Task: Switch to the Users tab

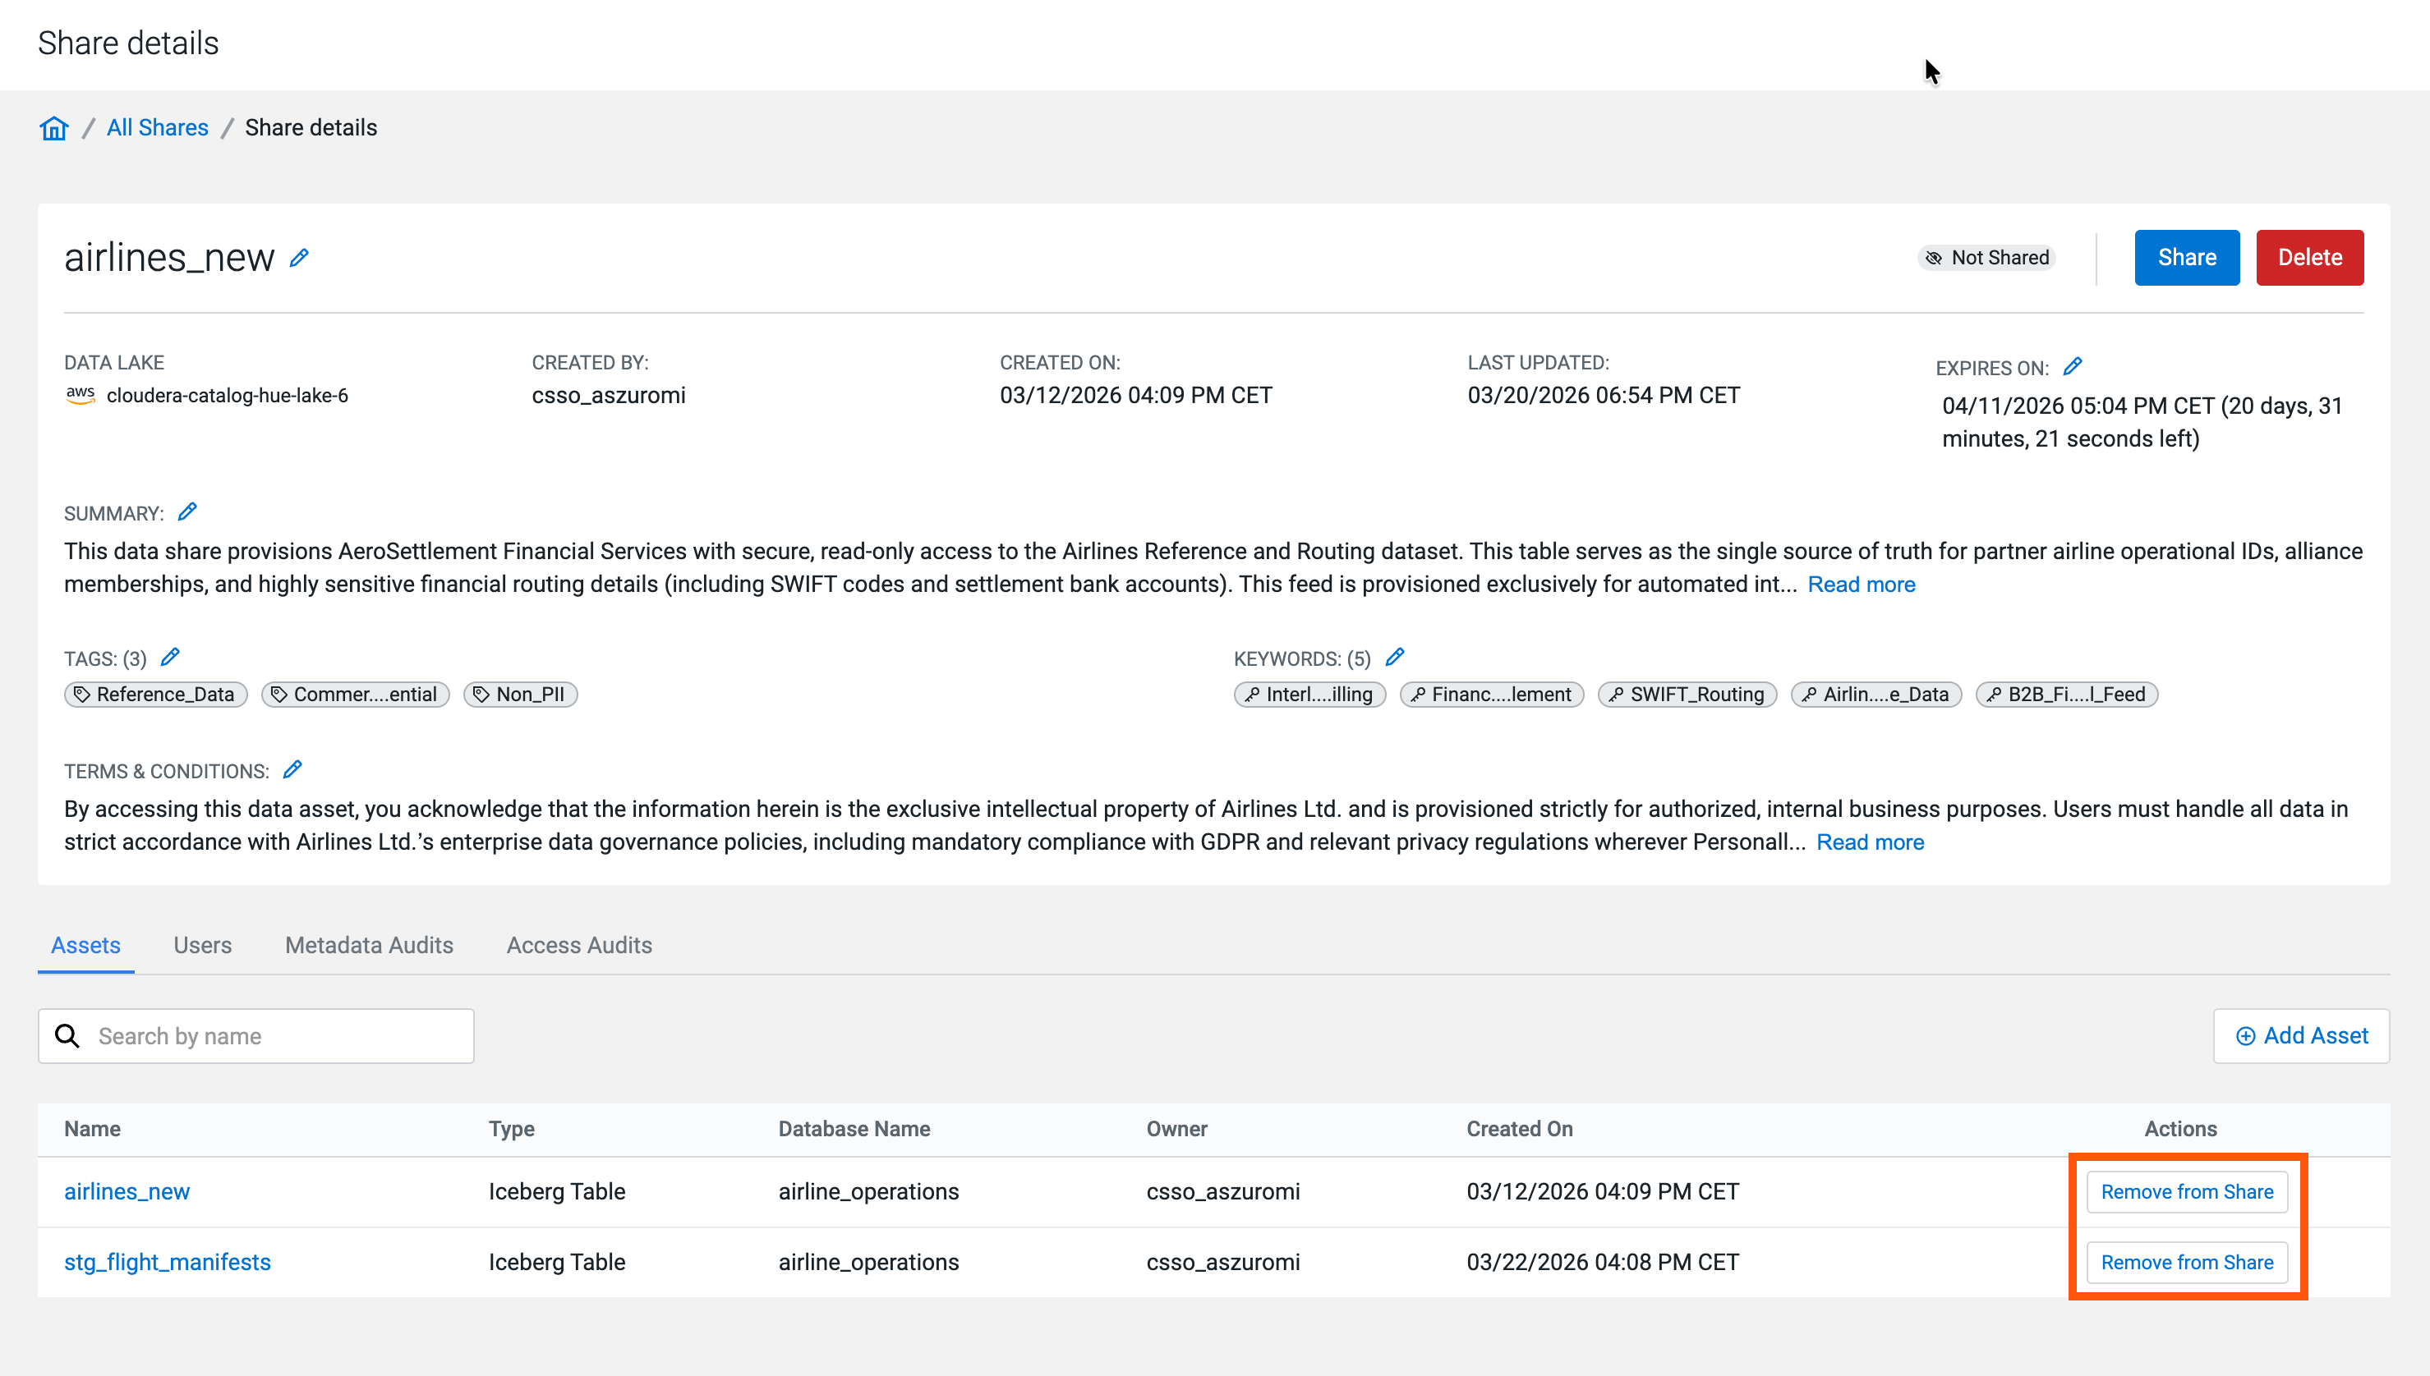Action: (202, 945)
